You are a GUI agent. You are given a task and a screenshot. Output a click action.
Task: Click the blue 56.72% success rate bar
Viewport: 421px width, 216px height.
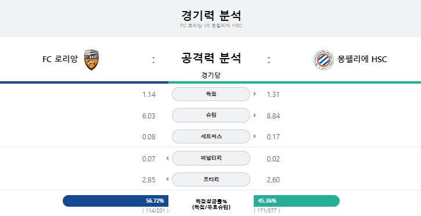point(116,201)
